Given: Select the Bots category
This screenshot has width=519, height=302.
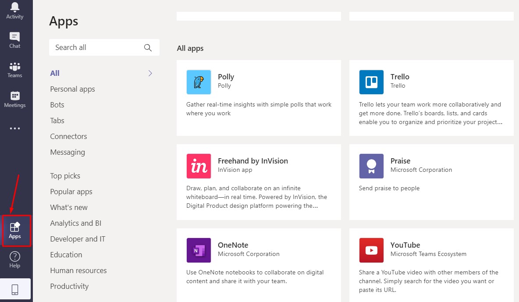Looking at the screenshot, I should click(57, 105).
